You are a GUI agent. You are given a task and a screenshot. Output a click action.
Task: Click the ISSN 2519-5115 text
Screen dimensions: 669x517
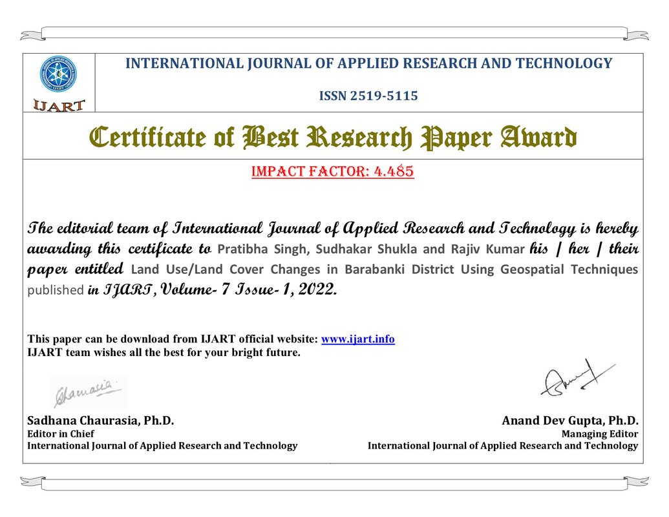[368, 96]
